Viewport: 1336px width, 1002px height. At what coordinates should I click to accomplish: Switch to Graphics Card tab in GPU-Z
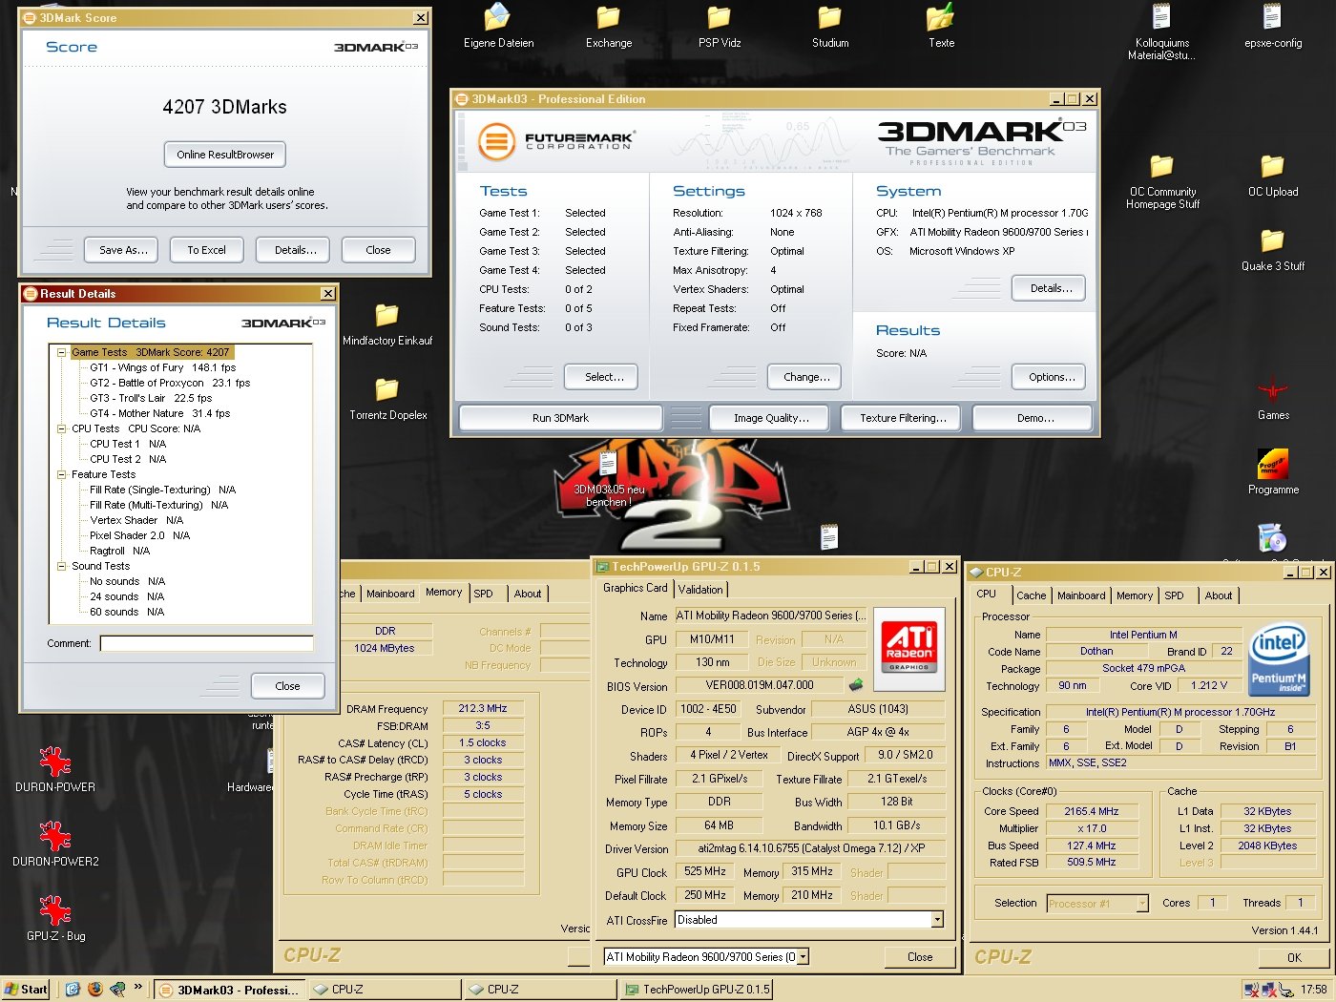[636, 588]
